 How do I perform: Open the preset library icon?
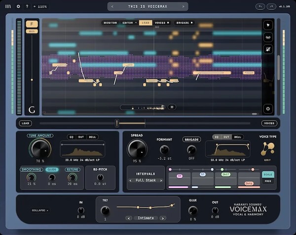(8, 6)
